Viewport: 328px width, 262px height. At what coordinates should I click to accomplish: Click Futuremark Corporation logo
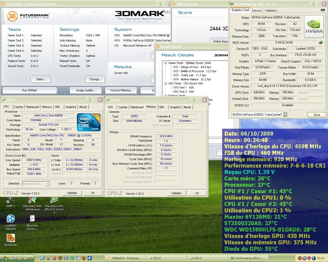point(28,16)
